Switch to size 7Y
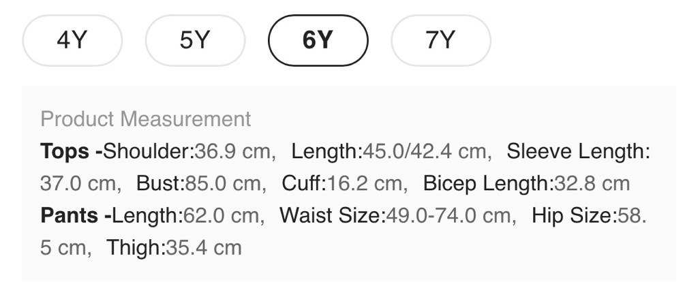 pyautogui.click(x=440, y=41)
